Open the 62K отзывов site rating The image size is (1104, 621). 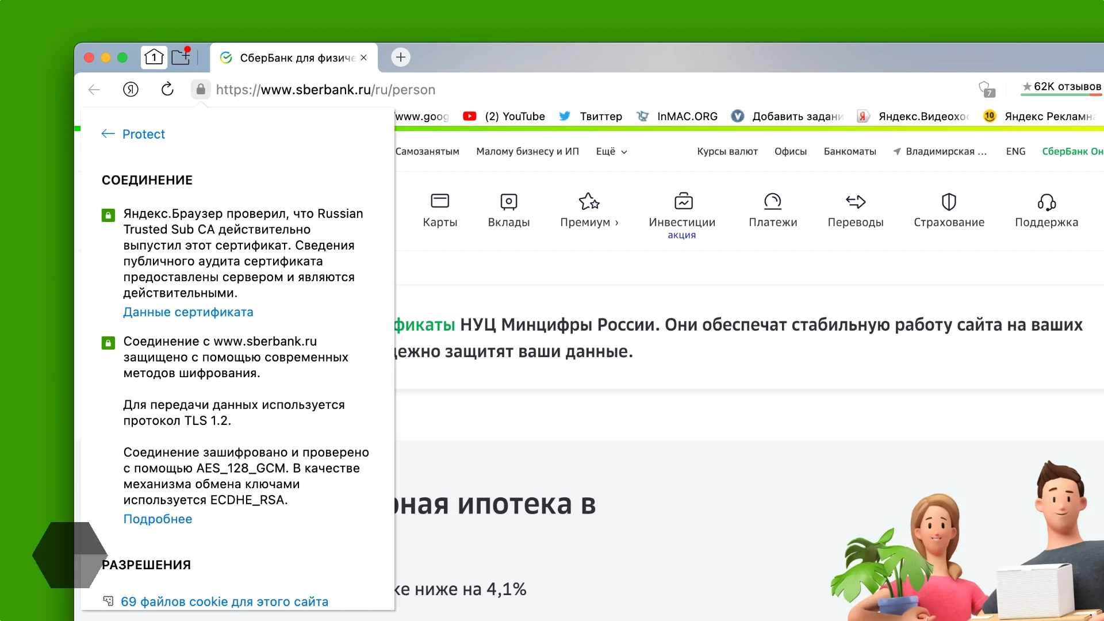(x=1061, y=87)
